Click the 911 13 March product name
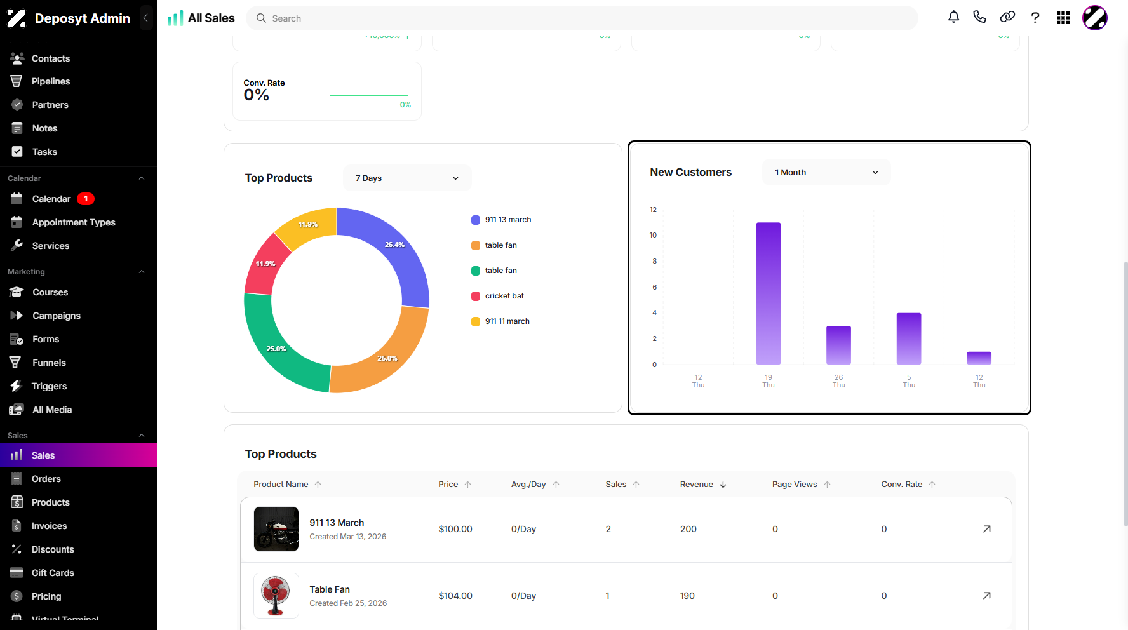This screenshot has height=630, width=1128. (x=337, y=523)
